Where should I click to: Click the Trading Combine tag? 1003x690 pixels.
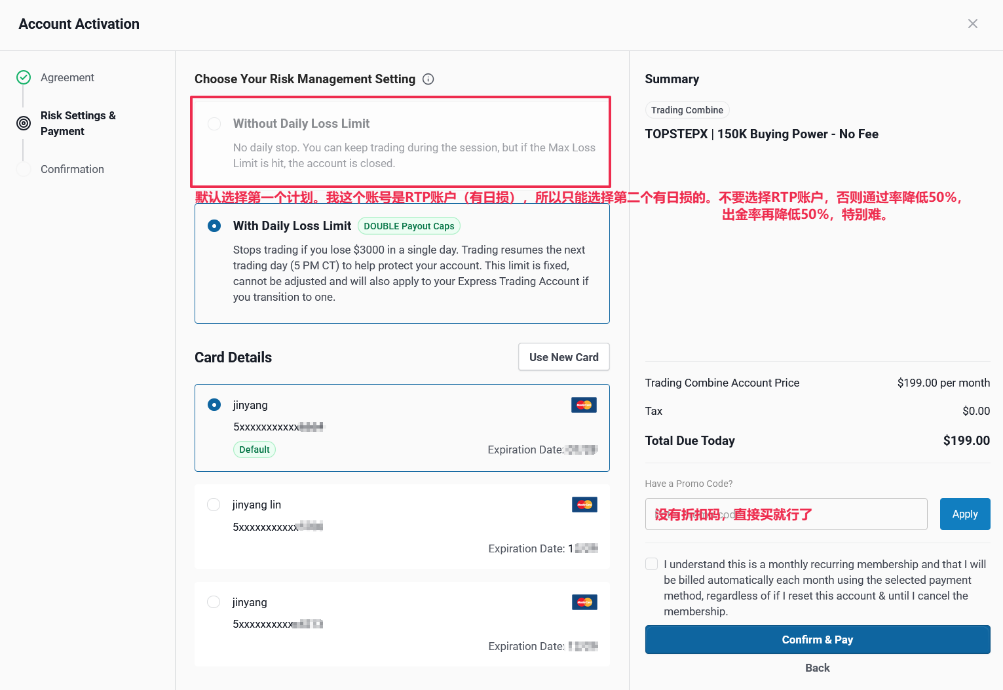[687, 110]
